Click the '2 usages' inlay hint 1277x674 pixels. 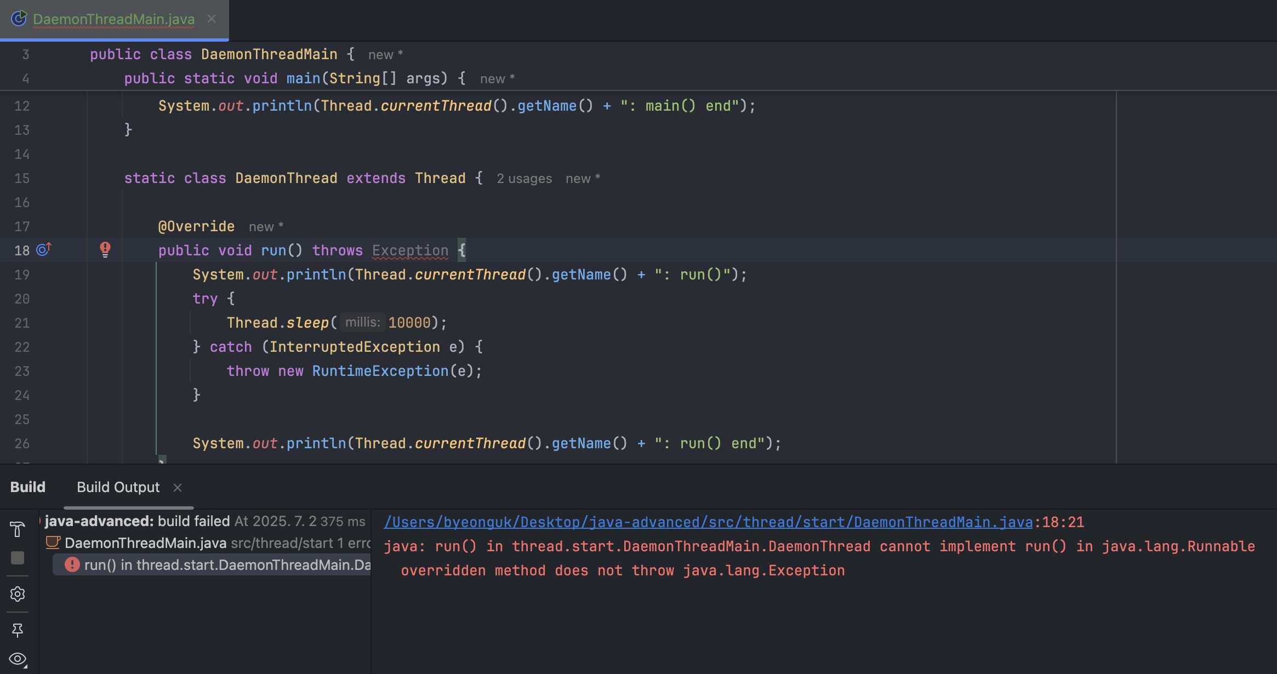pos(524,179)
